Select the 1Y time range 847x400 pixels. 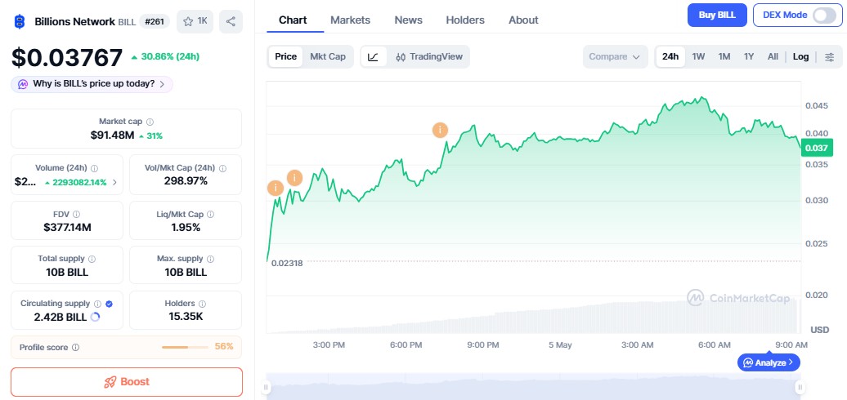click(749, 56)
